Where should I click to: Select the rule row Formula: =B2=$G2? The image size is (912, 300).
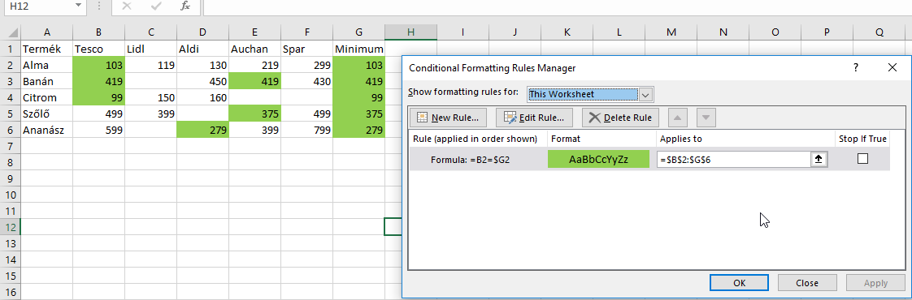(649, 159)
